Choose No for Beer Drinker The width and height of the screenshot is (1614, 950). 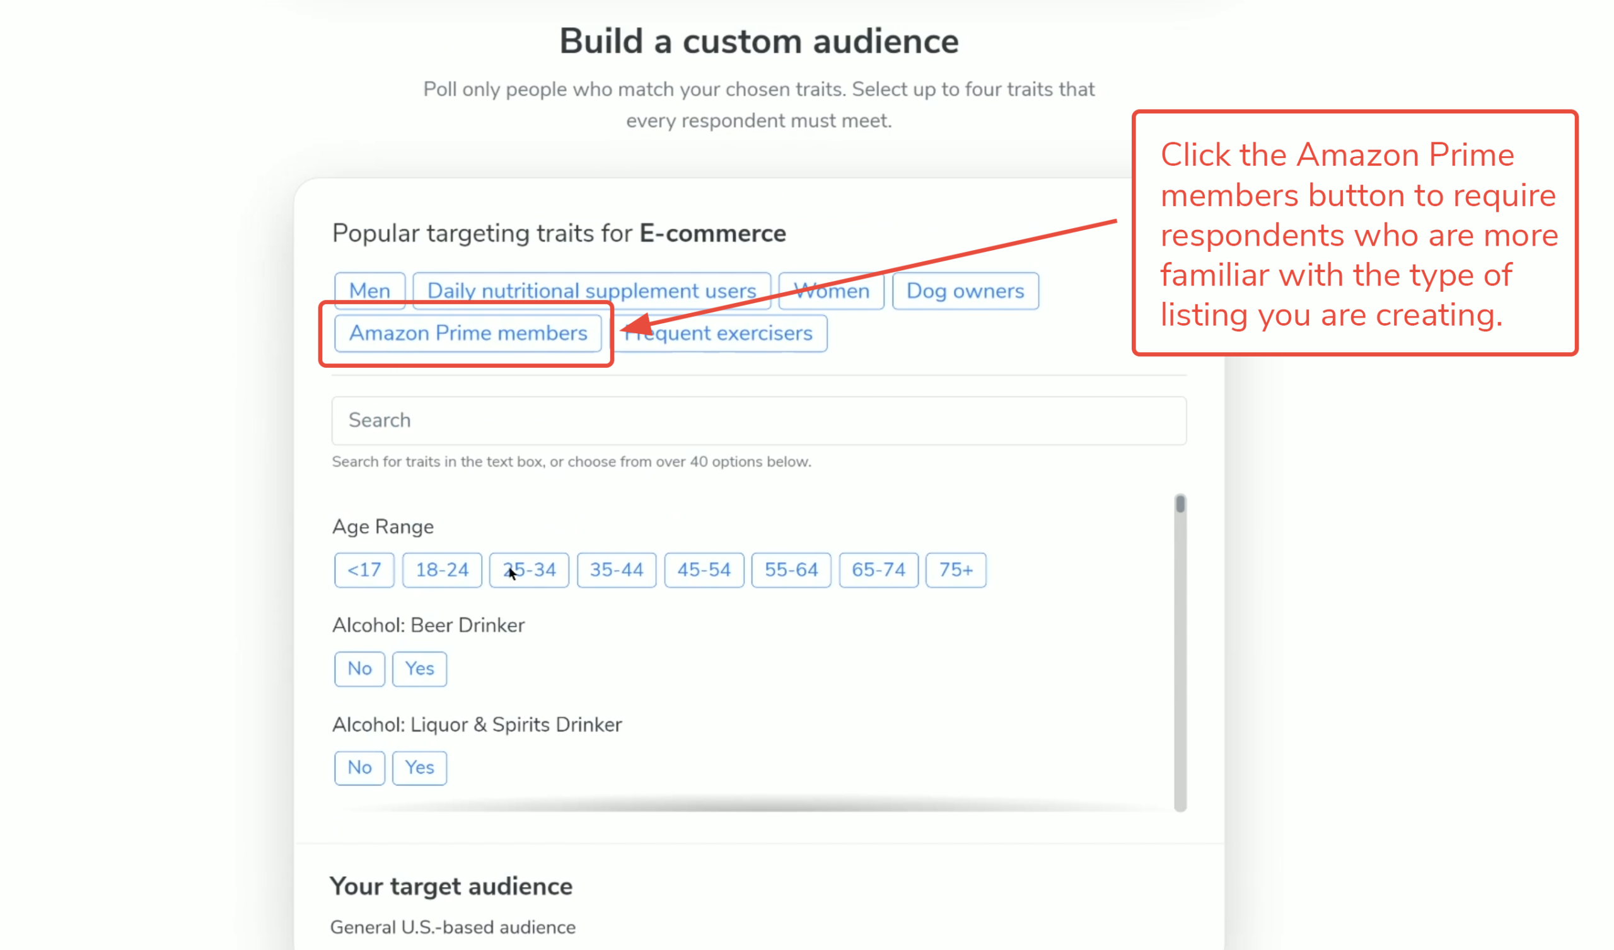(x=359, y=668)
